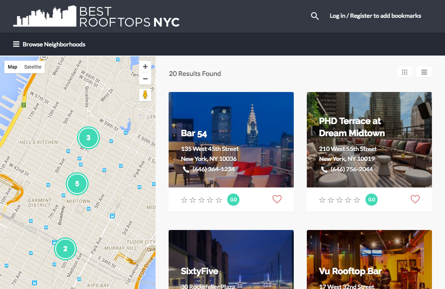
Task: Call PHD Terrace at (646) 756-2044
Action: point(352,169)
